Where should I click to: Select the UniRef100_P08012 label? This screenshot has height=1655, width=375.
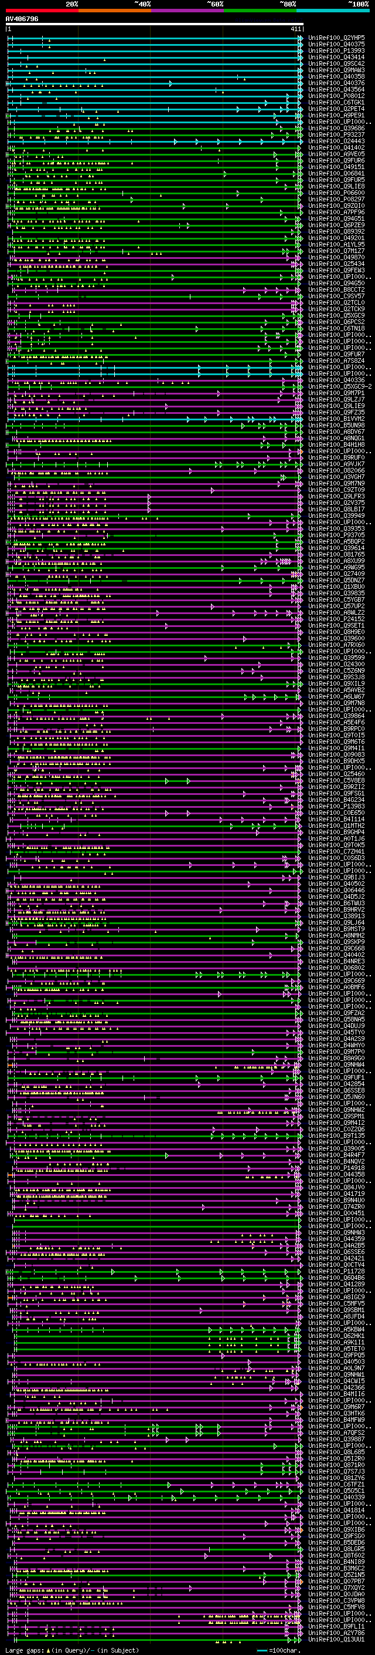(x=336, y=96)
